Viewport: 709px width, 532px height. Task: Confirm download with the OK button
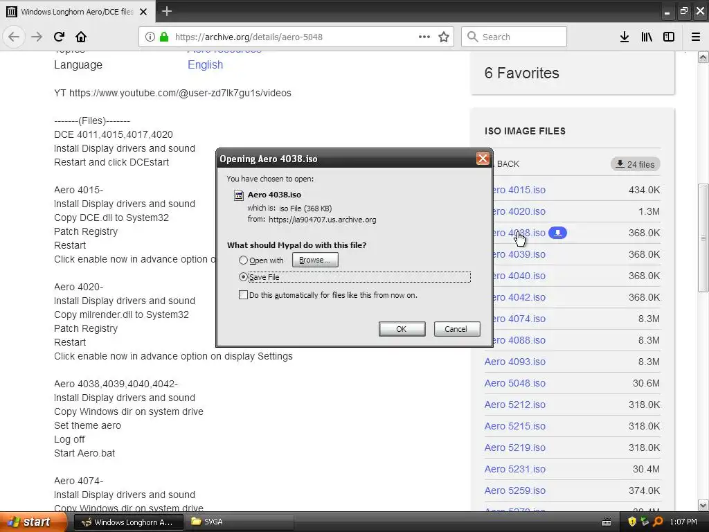402,329
